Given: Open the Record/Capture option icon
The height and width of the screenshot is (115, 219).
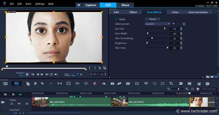Looking at the screenshot, I should pyautogui.click(x=95, y=84).
